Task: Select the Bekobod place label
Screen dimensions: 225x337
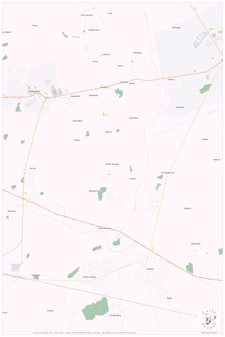Action: tap(11, 211)
